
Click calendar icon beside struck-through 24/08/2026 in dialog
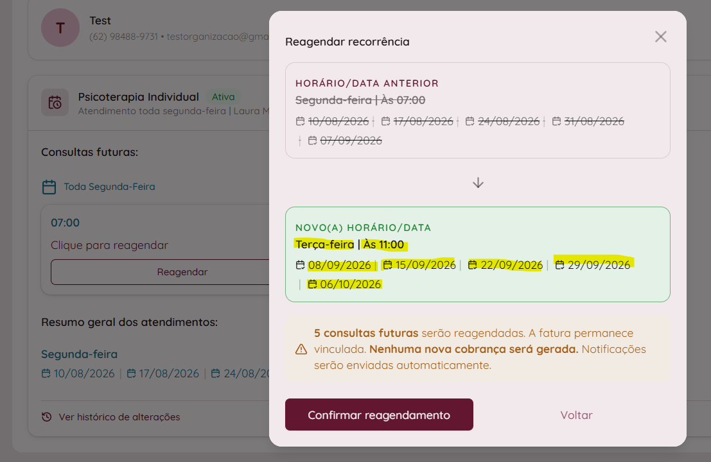(470, 121)
